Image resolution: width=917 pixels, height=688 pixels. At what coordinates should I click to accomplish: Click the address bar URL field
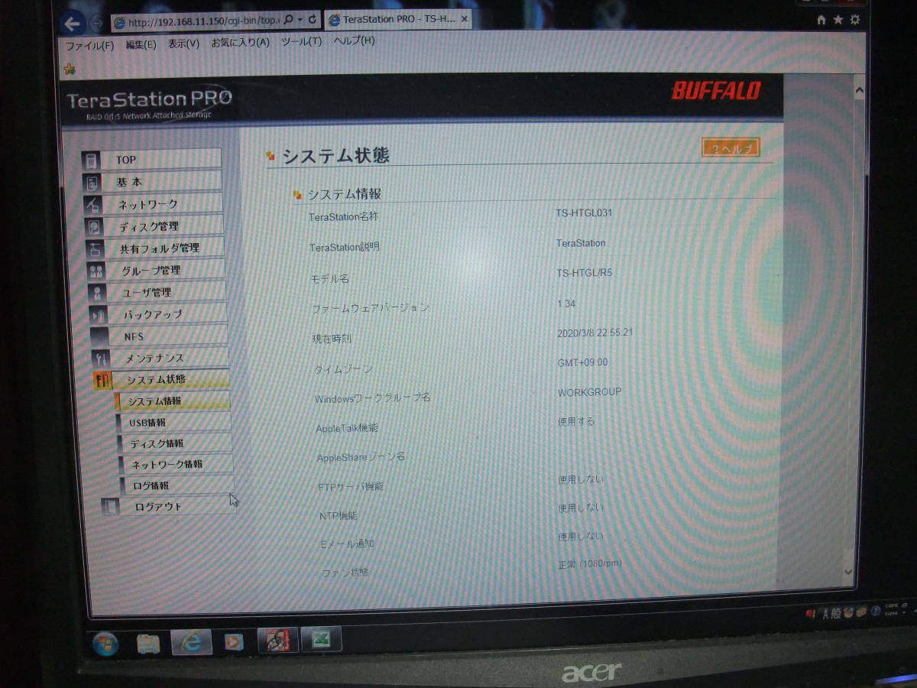(x=196, y=21)
